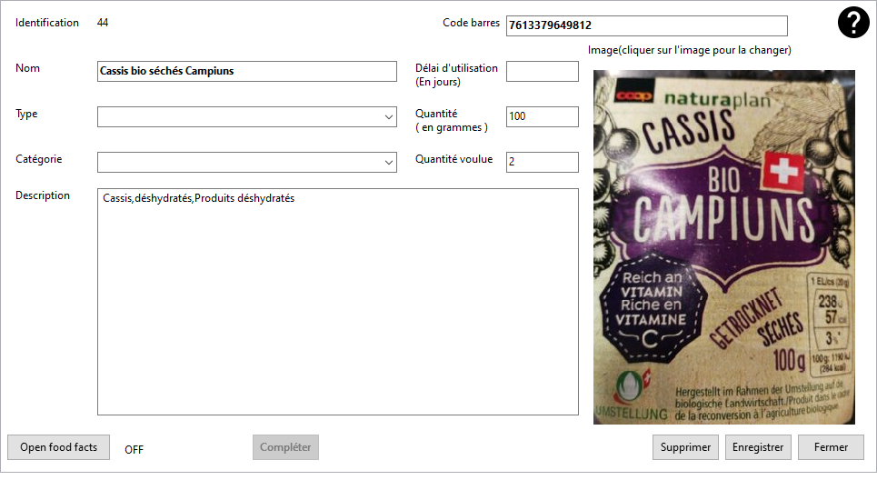Click the Description label
The width and height of the screenshot is (877, 500).
(43, 195)
